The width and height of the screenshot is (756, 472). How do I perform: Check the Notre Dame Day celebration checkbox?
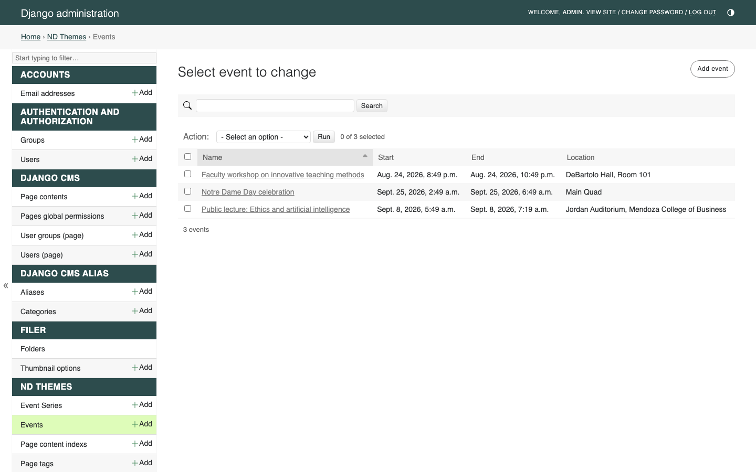tap(187, 191)
